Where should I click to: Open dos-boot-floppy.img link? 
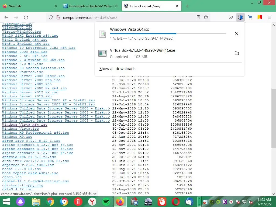point(23,185)
